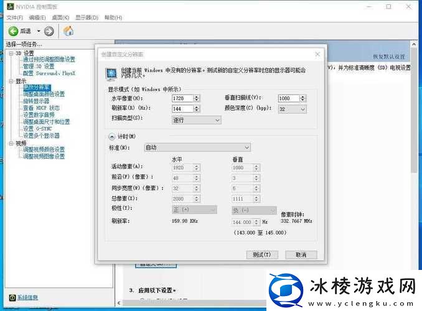Open the 编辑(E) menu
422x311 pixels.
[x=37, y=18]
